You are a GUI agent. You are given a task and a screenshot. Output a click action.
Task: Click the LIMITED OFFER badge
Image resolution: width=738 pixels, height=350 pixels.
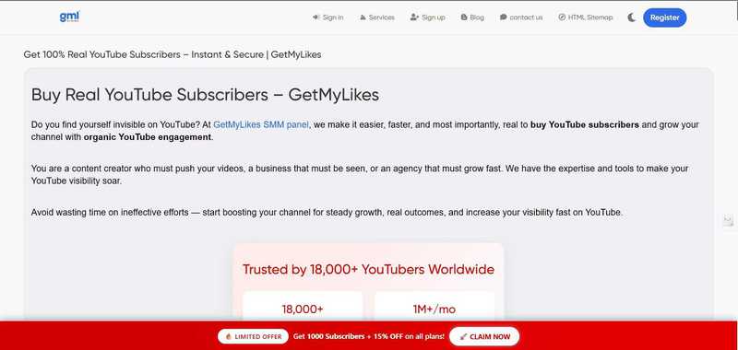click(253, 336)
